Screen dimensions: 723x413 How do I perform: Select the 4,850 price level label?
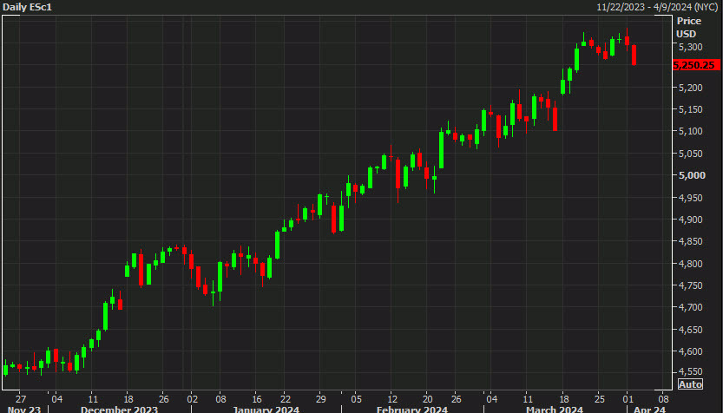pyautogui.click(x=690, y=241)
